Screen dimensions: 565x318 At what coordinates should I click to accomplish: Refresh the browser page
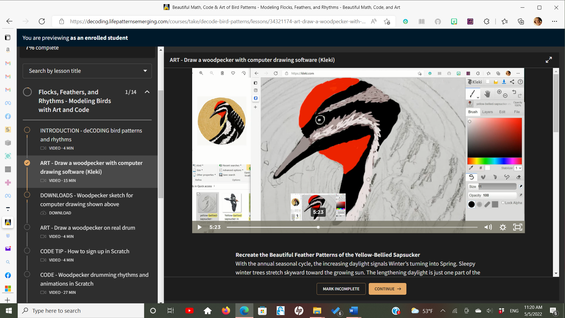click(x=42, y=21)
